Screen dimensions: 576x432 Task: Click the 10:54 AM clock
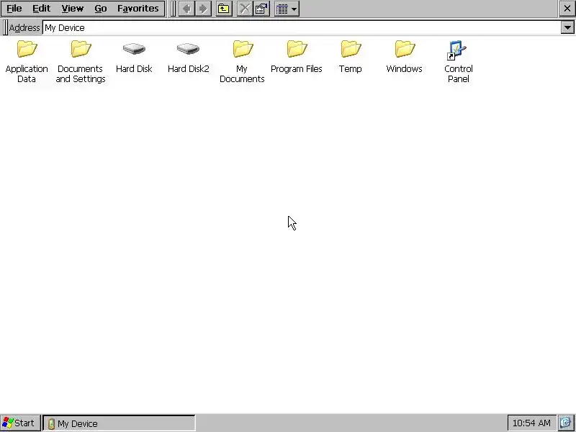tap(531, 423)
